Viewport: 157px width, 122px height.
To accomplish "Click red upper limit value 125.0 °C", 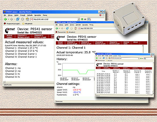I will 77,90.
